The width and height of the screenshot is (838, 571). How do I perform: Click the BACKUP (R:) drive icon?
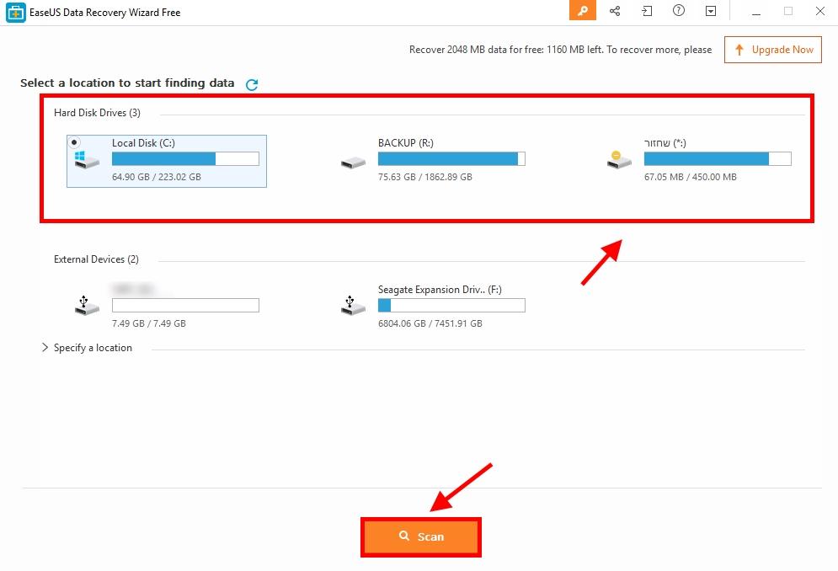click(x=353, y=162)
